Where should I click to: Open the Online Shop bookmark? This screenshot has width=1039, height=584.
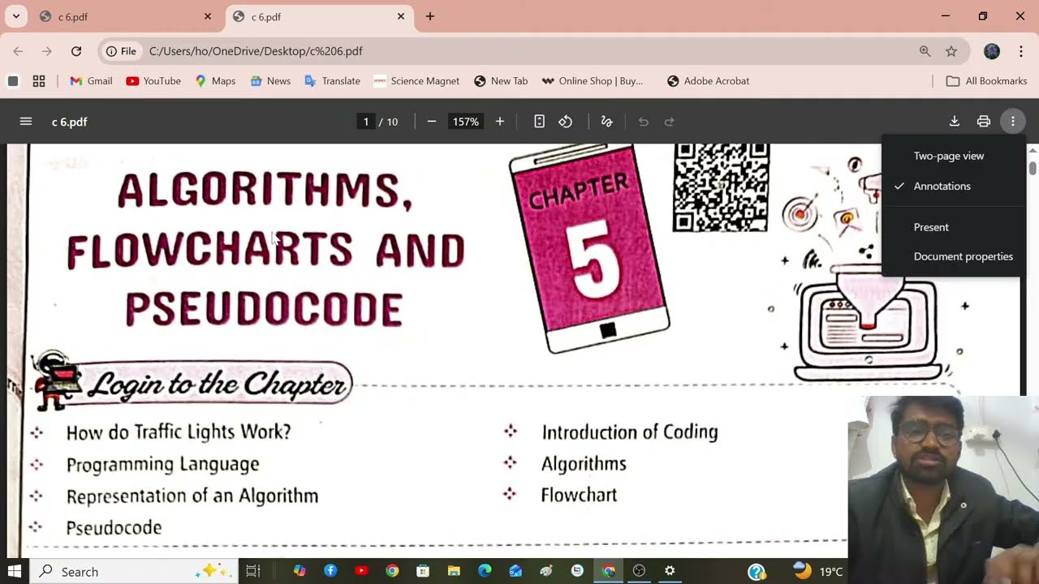tap(593, 81)
